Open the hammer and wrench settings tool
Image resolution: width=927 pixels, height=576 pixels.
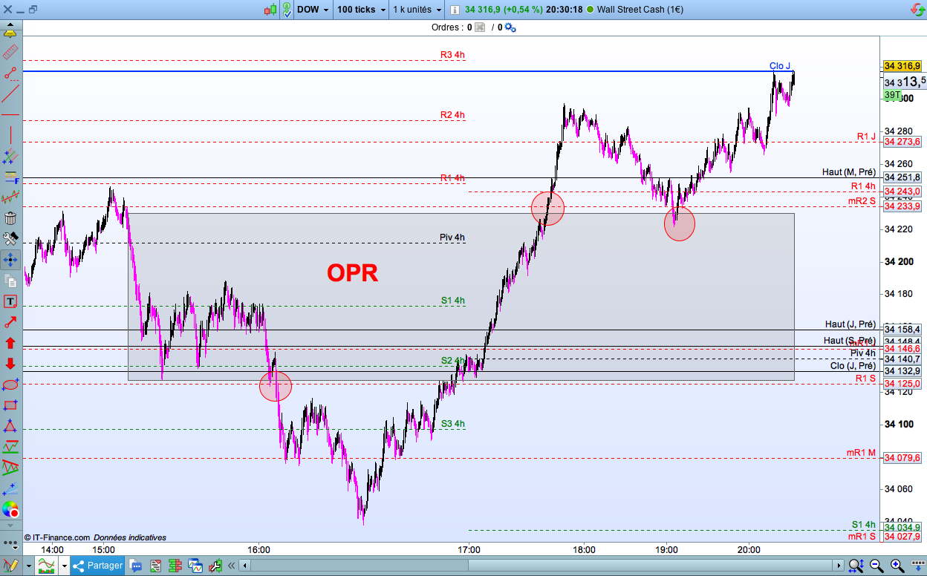point(10,239)
